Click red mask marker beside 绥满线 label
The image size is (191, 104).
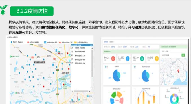[32, 57]
